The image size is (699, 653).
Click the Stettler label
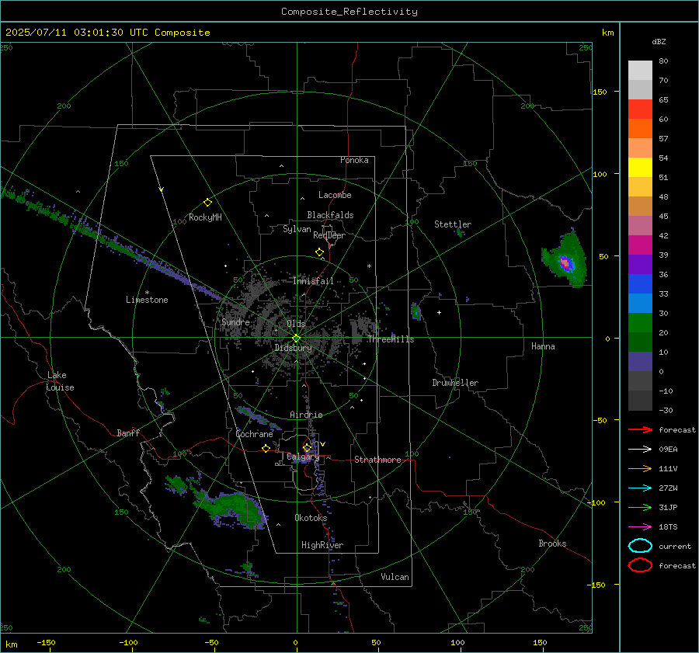pos(453,224)
